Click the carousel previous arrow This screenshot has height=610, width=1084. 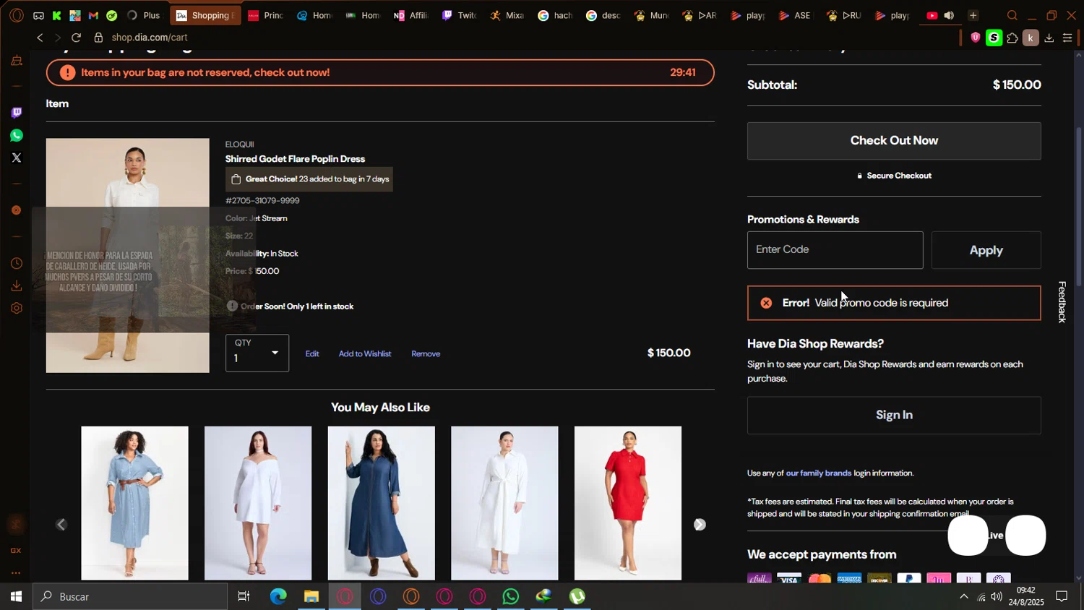[61, 525]
